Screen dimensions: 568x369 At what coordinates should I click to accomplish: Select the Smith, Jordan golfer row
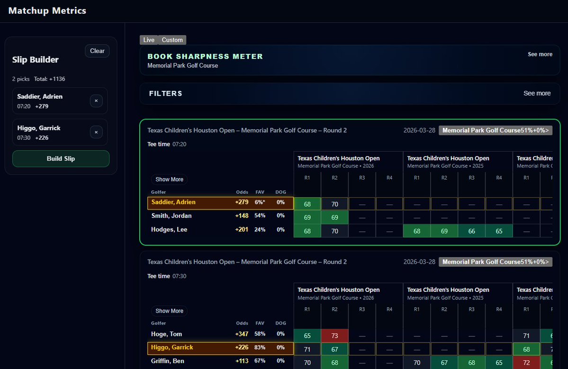[x=220, y=216]
